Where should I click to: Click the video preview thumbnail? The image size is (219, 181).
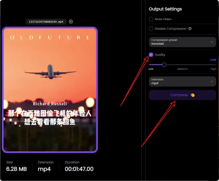click(50, 90)
